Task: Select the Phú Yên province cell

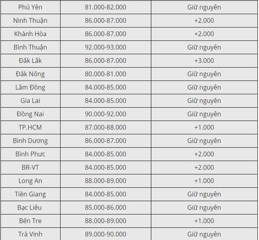Action: point(30,7)
